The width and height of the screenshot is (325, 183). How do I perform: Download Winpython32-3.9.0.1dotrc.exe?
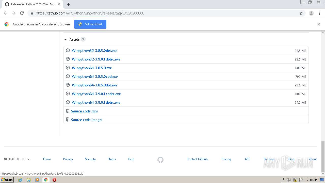click(96, 59)
